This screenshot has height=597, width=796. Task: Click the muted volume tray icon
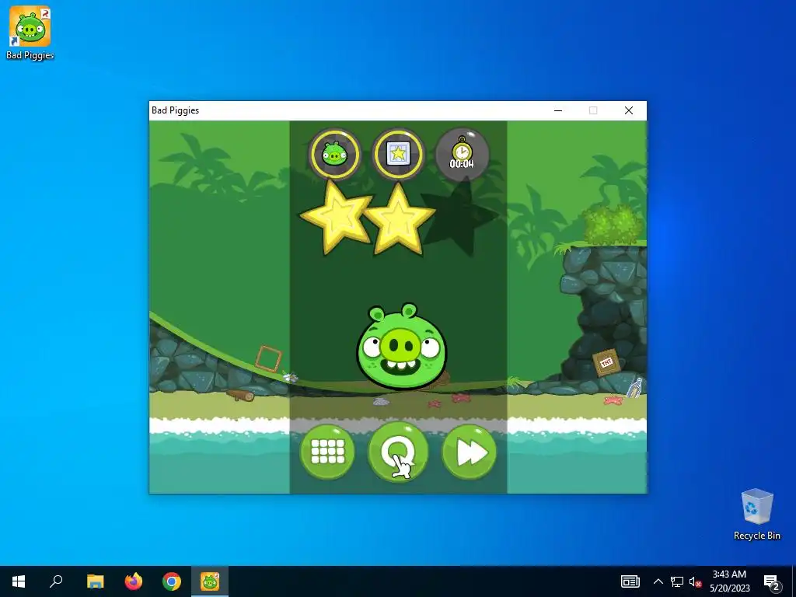pyautogui.click(x=695, y=581)
